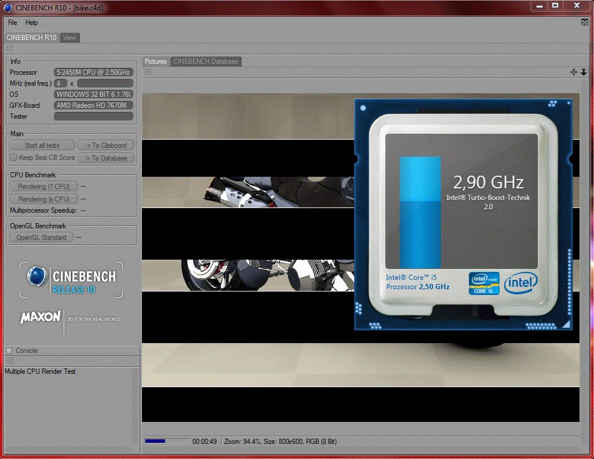Select the Pictures tab
The image size is (594, 459).
click(x=156, y=61)
